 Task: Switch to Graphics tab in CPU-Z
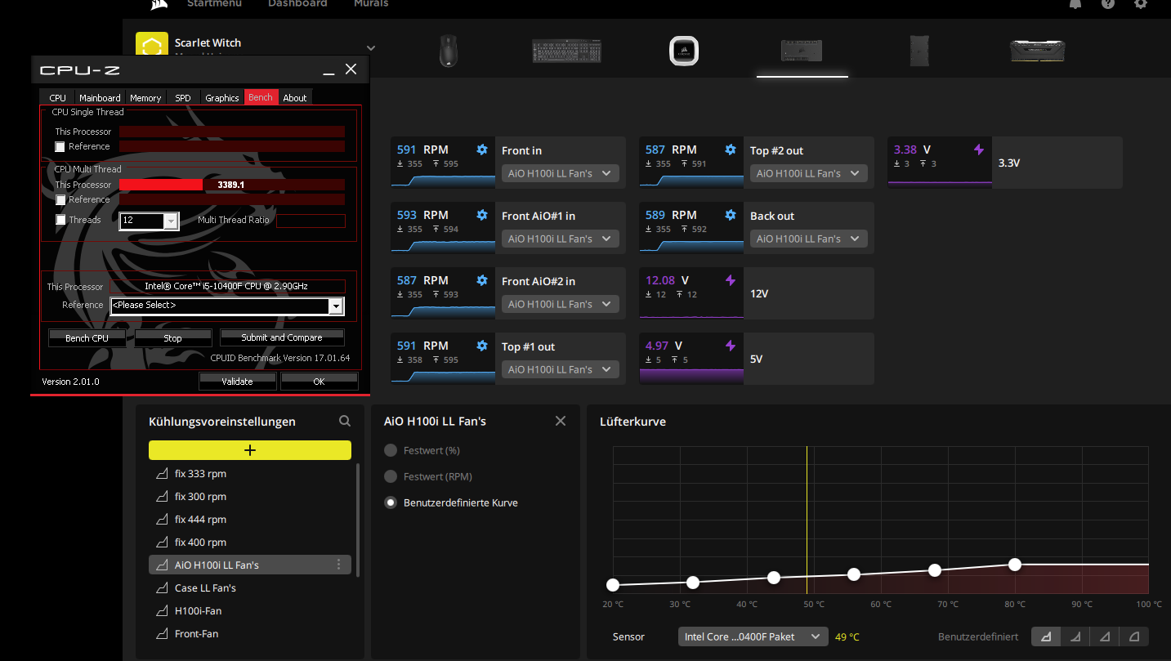[x=222, y=98]
